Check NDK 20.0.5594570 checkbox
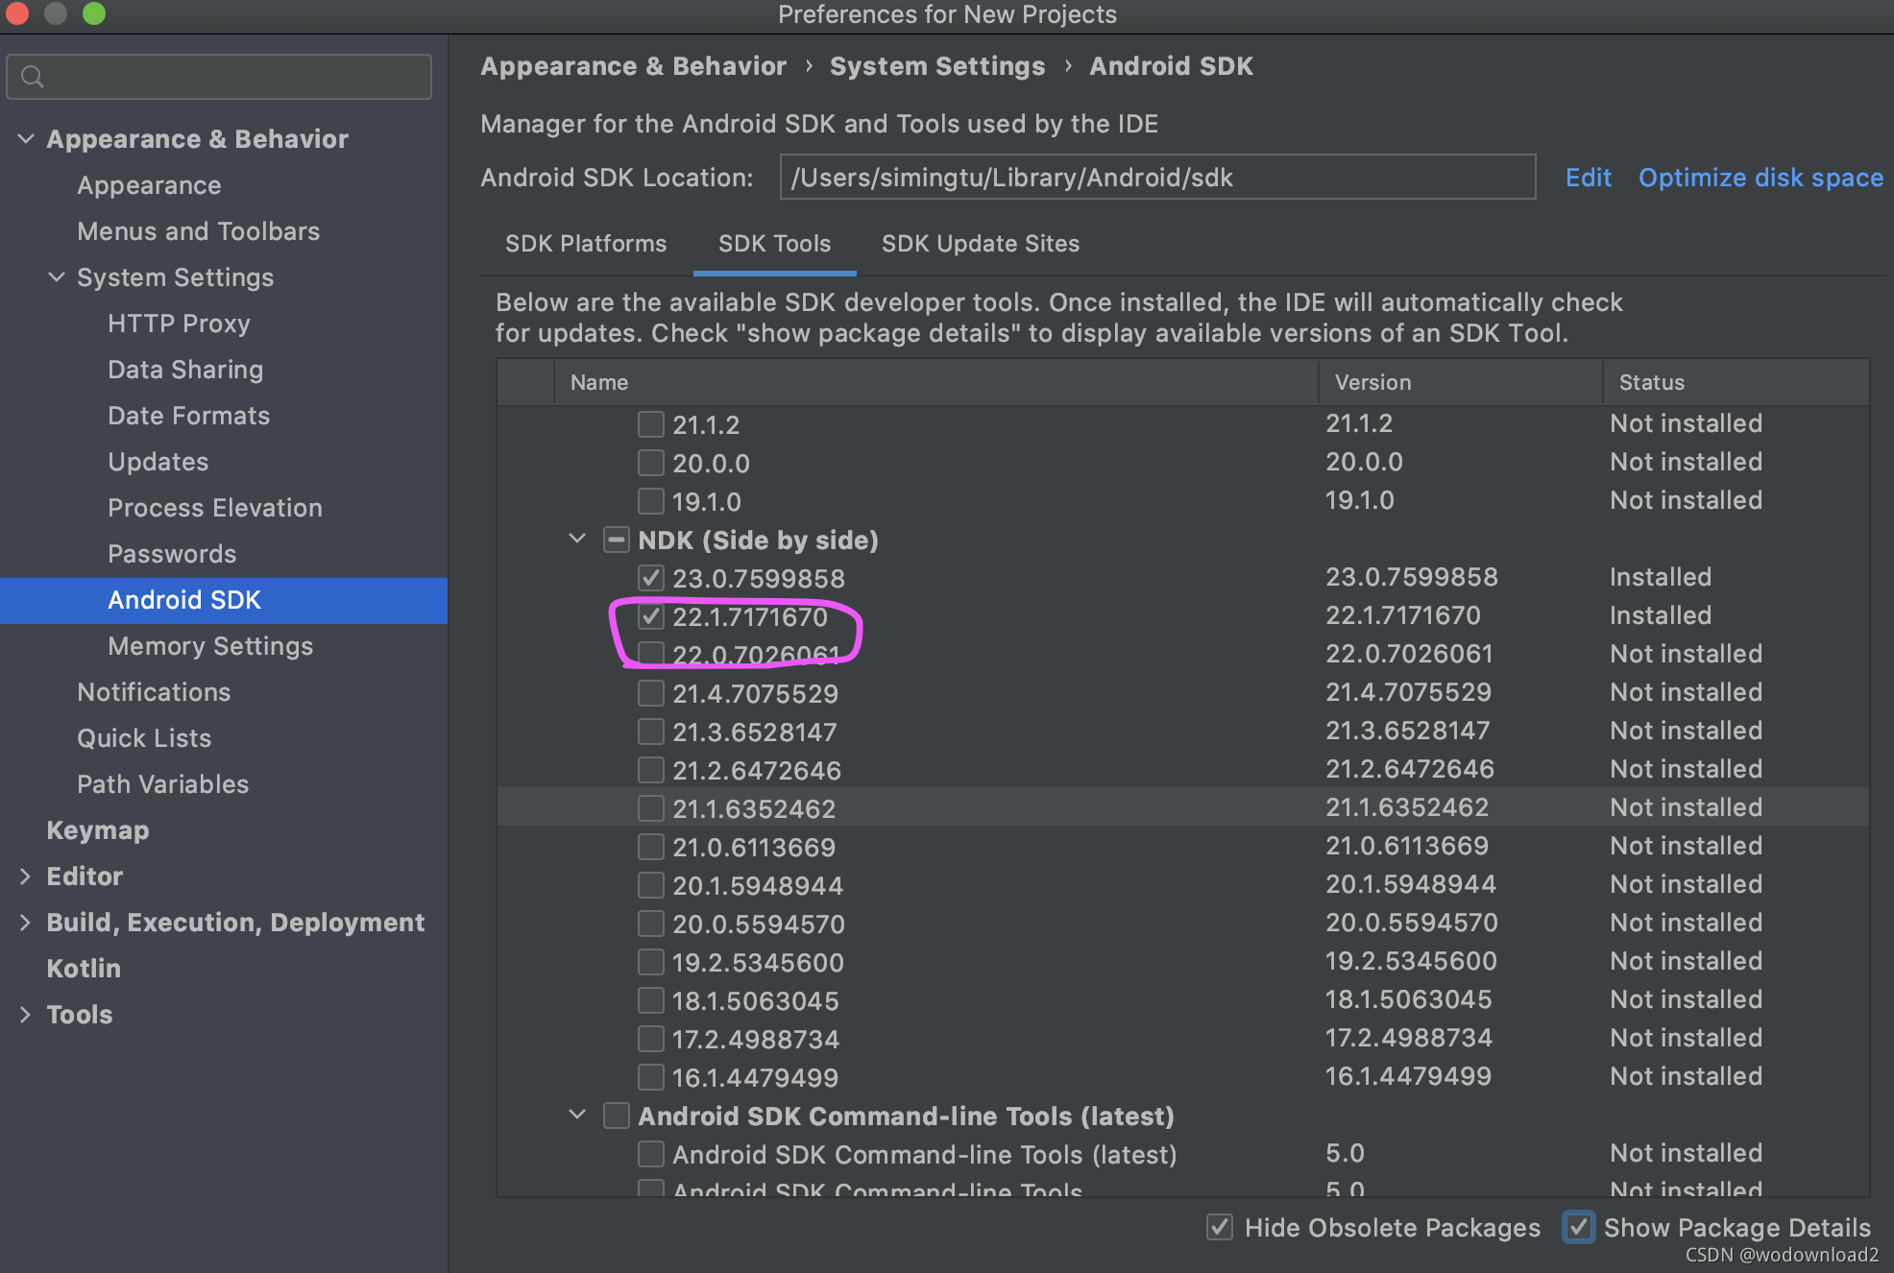This screenshot has height=1273, width=1894. pyautogui.click(x=650, y=924)
